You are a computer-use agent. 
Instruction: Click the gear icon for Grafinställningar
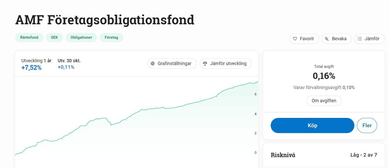153,64
